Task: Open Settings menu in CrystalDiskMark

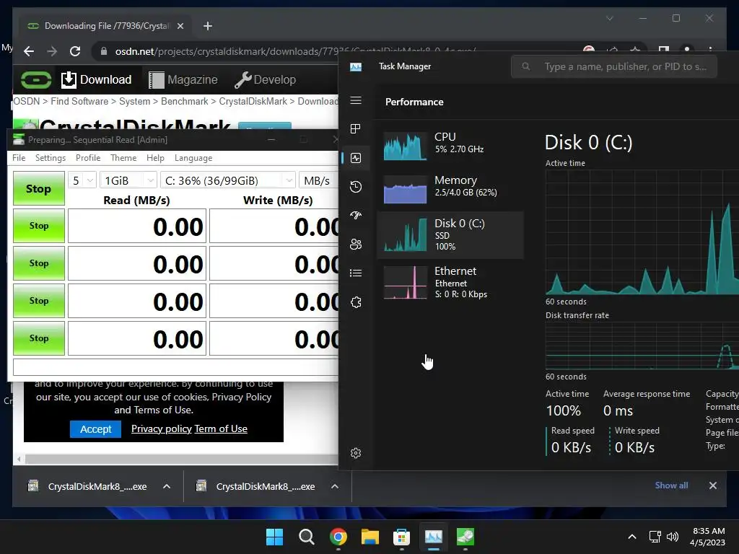Action: click(x=51, y=158)
